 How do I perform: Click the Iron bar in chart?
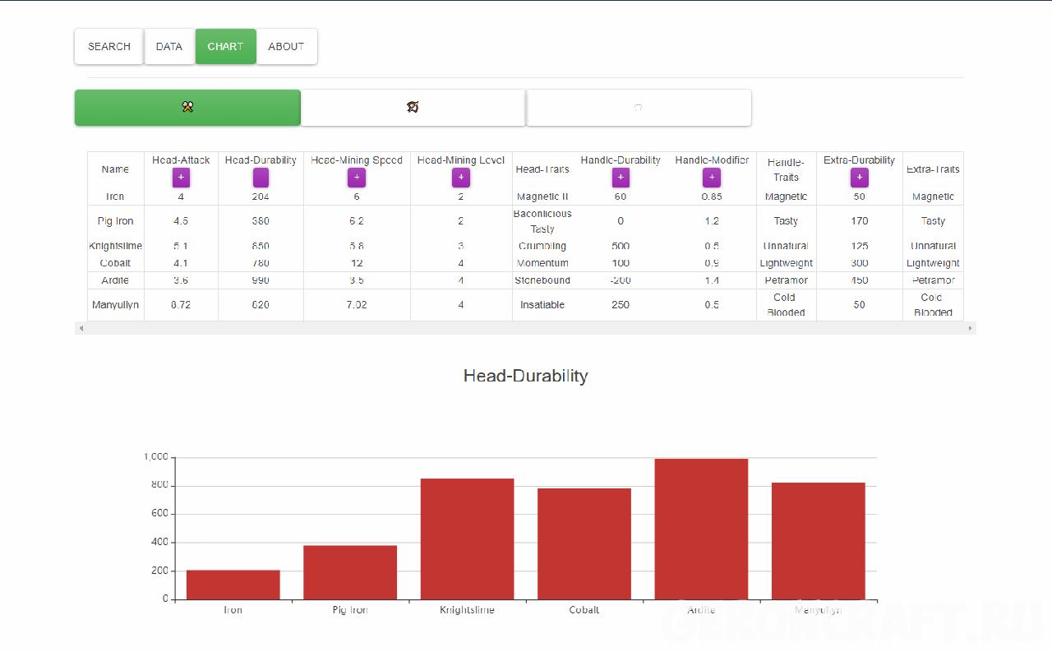coord(233,585)
